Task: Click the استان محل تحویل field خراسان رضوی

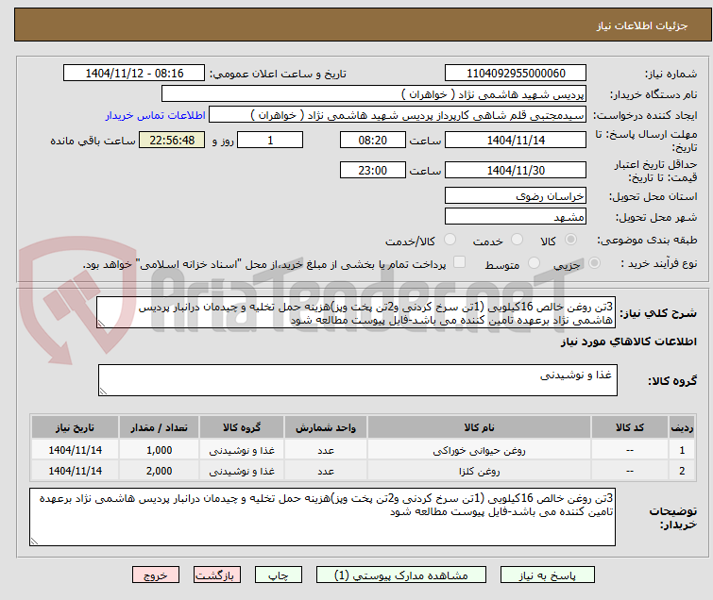Action: pyautogui.click(x=516, y=196)
